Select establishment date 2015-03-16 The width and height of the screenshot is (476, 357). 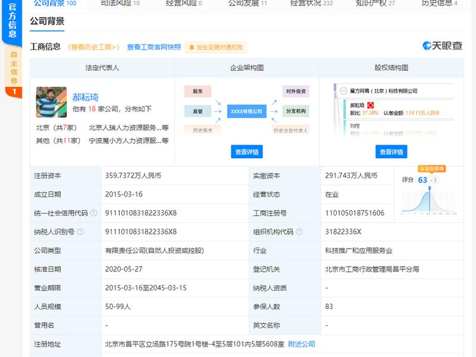[124, 195]
